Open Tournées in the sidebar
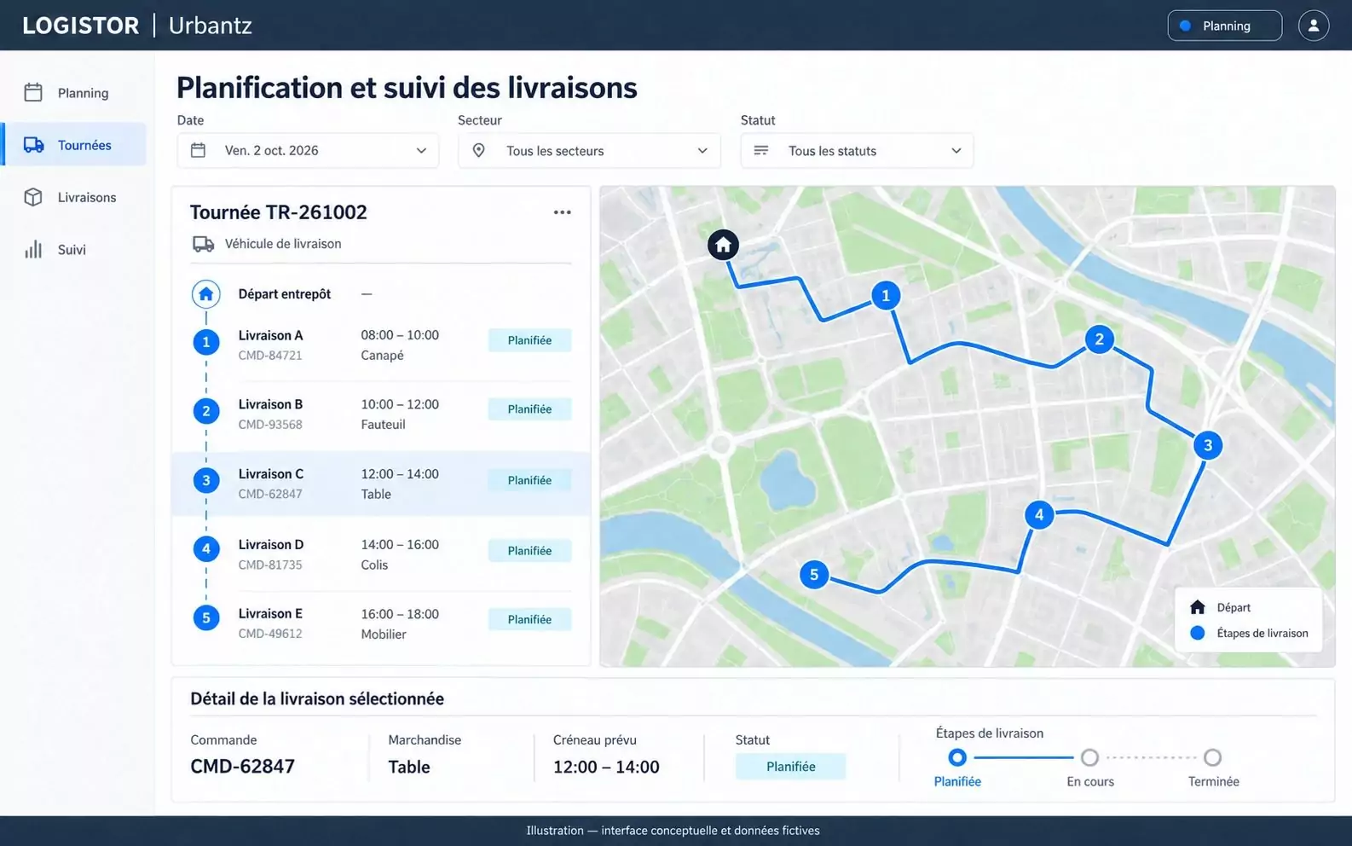The width and height of the screenshot is (1352, 846). pyautogui.click(x=73, y=145)
